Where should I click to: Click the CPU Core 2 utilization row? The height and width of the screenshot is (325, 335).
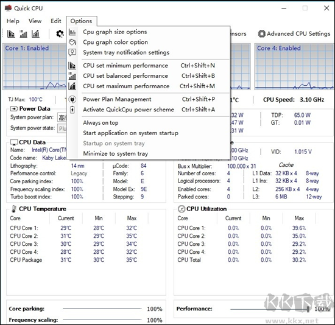coord(242,236)
